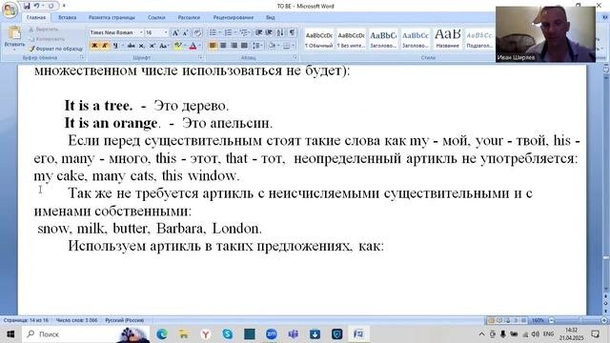
Task: Toggle strikethrough formatting
Action: tap(132, 46)
